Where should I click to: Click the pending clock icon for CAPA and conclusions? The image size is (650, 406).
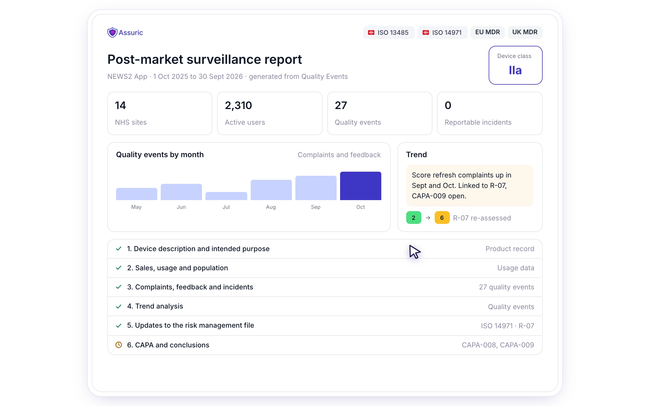point(119,345)
